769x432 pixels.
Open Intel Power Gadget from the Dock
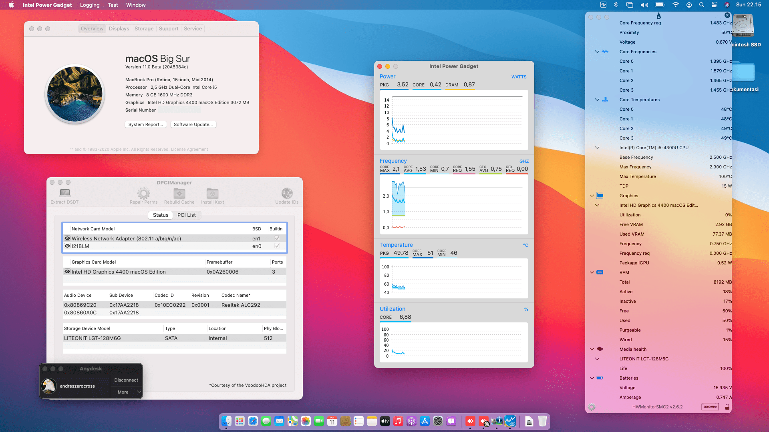tap(510, 421)
